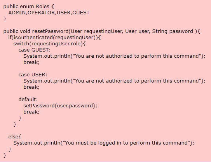The height and width of the screenshot is (162, 211).
Task: Click the 'break;' under case USER
Action: point(31,87)
